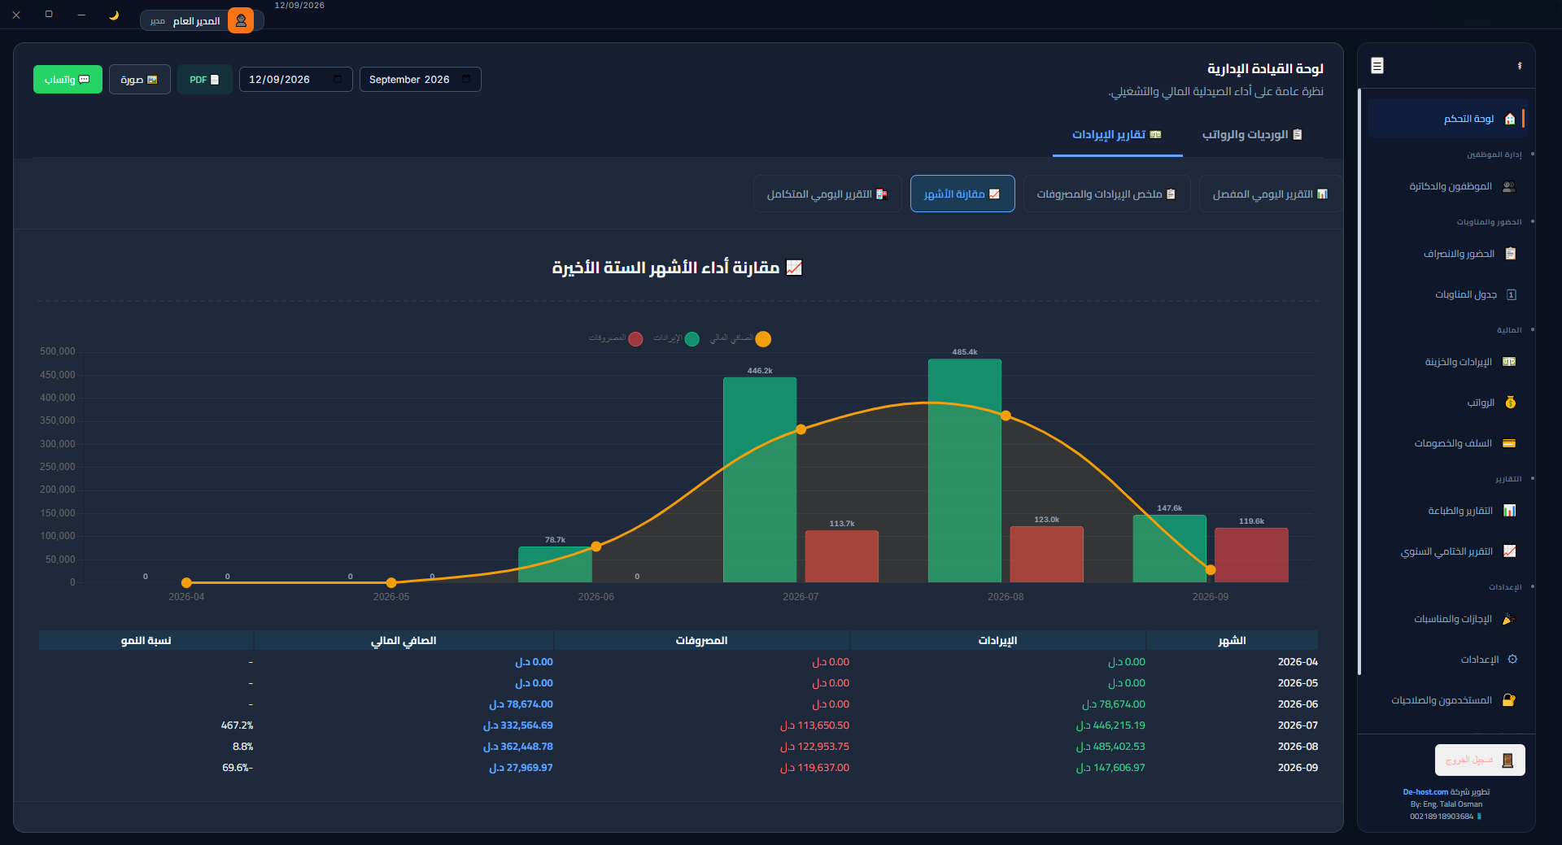Toggle المصروفات series in chart legend

[x=616, y=338]
